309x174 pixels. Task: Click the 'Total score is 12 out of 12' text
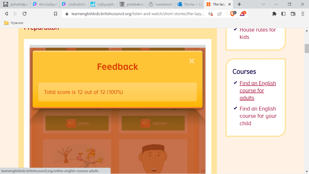(x=83, y=92)
